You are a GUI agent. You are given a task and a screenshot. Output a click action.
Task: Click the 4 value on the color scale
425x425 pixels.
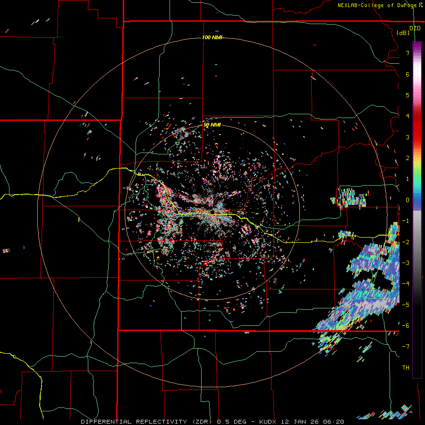(408, 116)
